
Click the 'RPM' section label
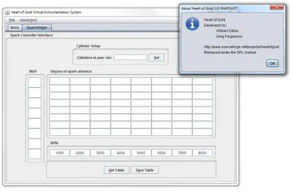click(54, 143)
